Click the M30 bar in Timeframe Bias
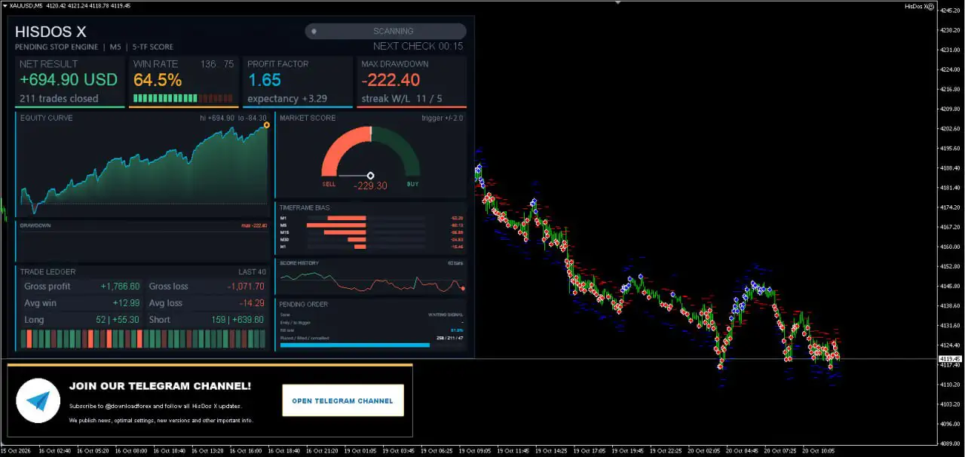965x457 pixels. (x=357, y=239)
